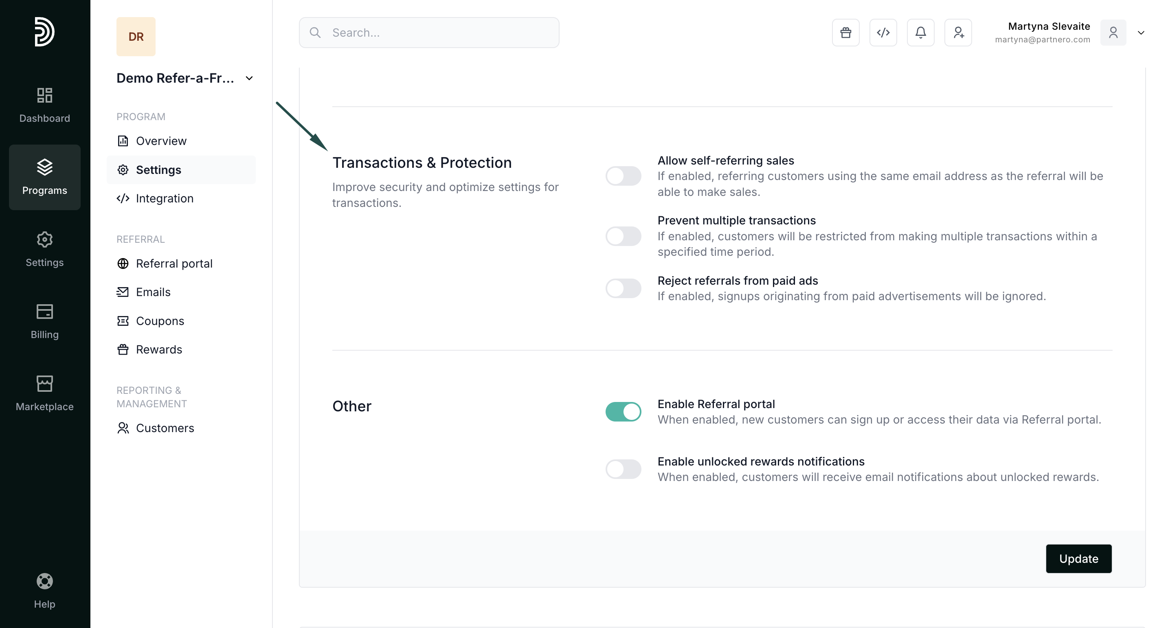Image resolution: width=1168 pixels, height=628 pixels.
Task: Open the Customers menu item
Action: (165, 428)
